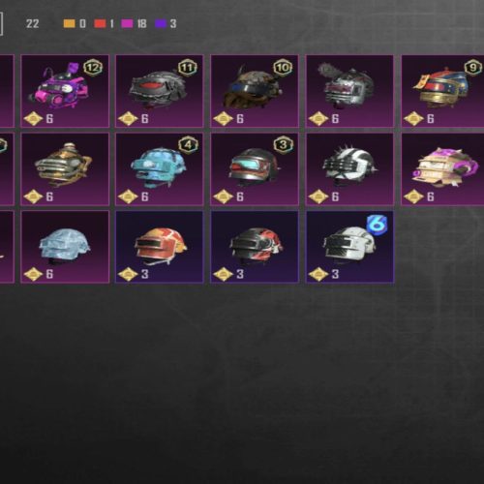Image resolution: width=484 pixels, height=484 pixels.
Task: Choose the brass steampunk helmet
Action: pos(65,169)
